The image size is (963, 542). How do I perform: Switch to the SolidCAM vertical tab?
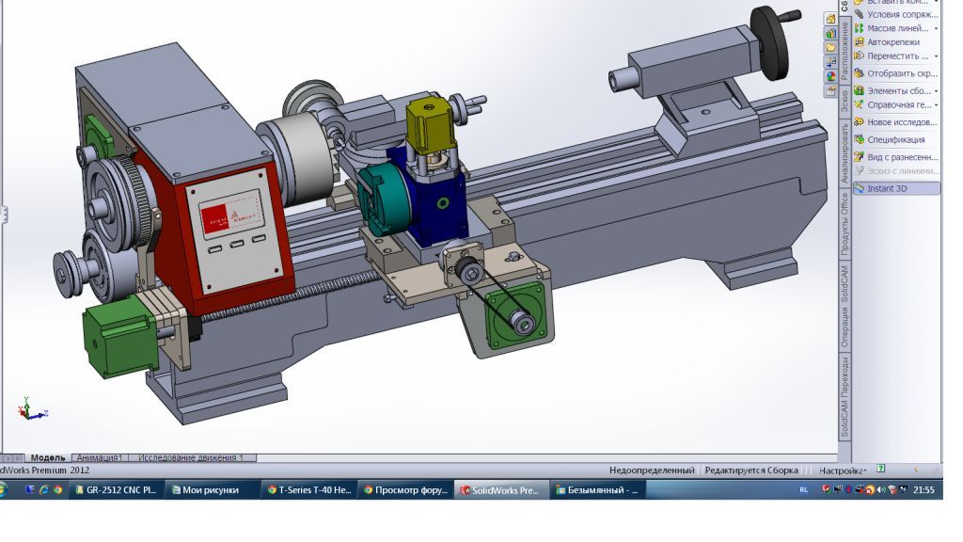tap(845, 284)
